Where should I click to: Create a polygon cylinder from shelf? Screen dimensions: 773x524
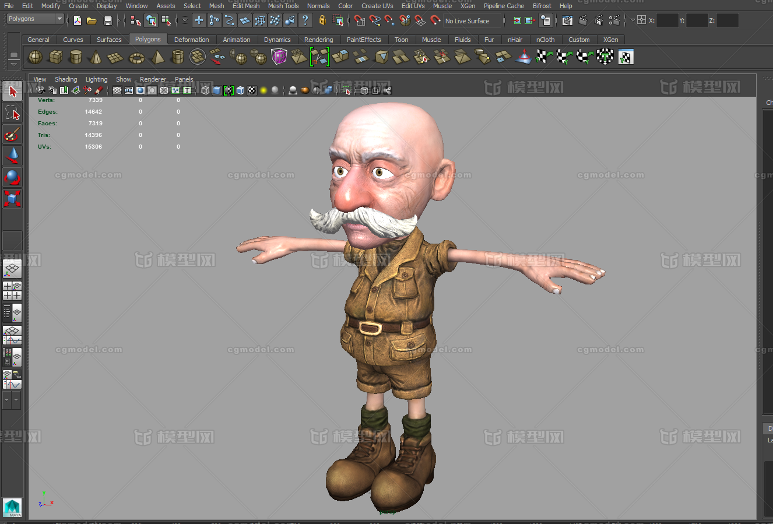tap(75, 57)
